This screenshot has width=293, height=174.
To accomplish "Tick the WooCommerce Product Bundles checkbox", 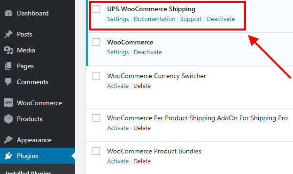I will coord(96,151).
